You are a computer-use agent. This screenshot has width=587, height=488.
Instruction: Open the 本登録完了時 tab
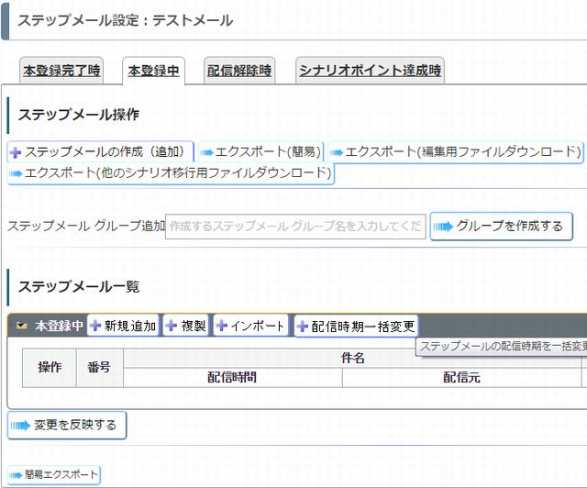tap(61, 71)
